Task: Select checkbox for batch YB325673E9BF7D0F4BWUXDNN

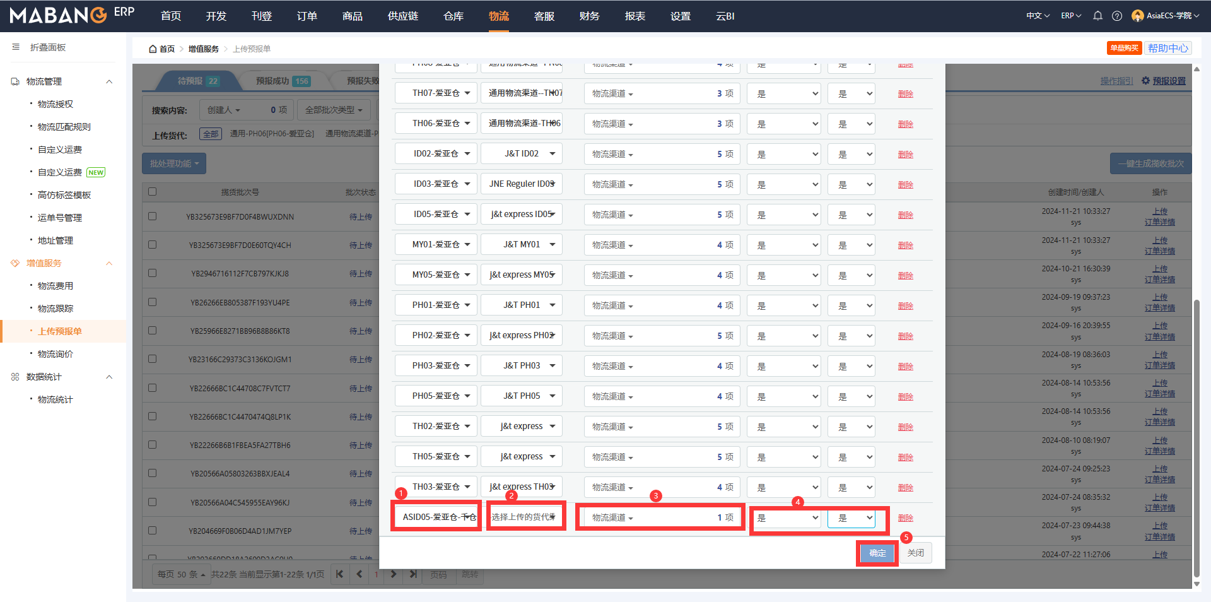Action: [152, 216]
